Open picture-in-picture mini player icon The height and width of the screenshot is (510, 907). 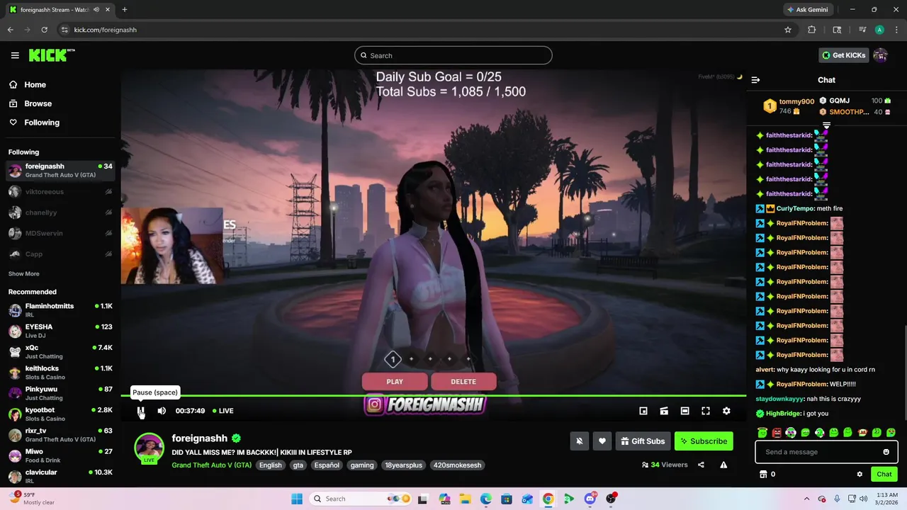click(x=643, y=411)
